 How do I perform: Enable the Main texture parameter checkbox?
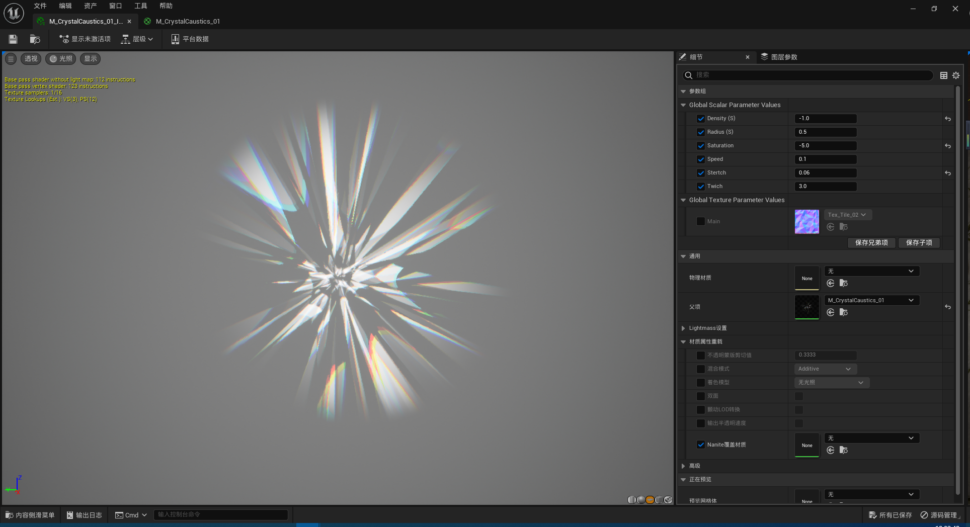(x=701, y=221)
